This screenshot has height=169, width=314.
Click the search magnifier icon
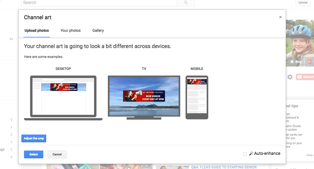(x=186, y=3)
